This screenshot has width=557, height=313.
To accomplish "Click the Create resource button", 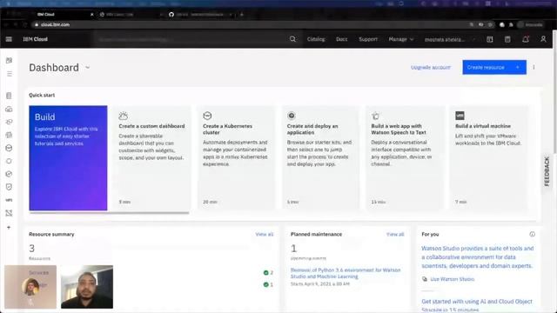I will pos(494,67).
